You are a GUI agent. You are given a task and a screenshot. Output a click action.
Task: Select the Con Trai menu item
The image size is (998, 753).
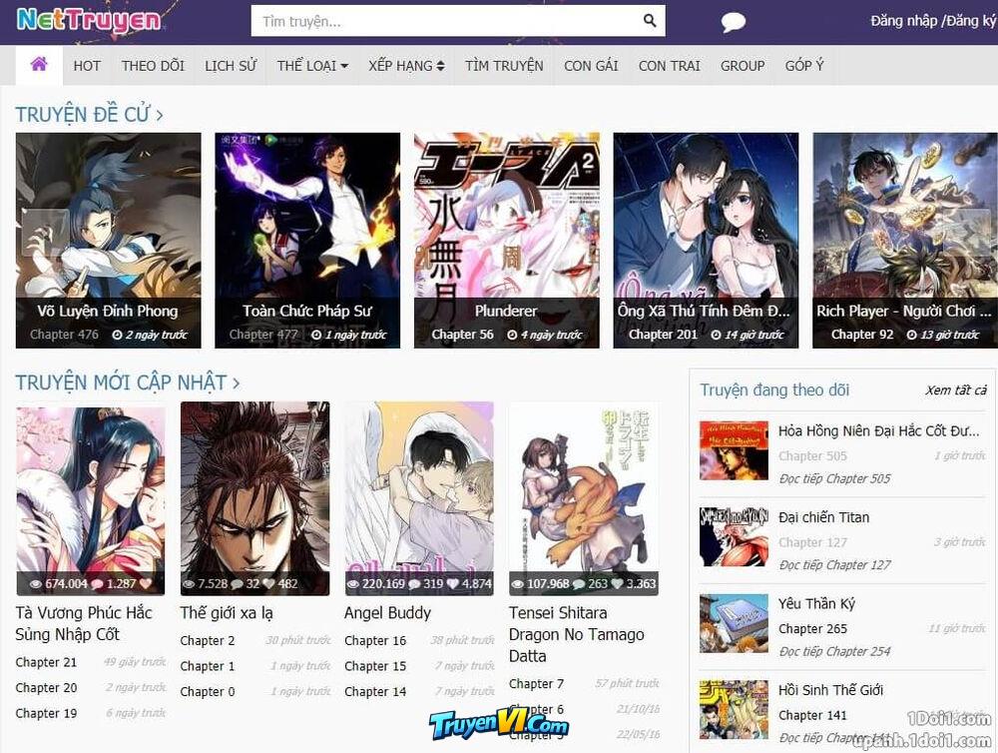pos(669,66)
